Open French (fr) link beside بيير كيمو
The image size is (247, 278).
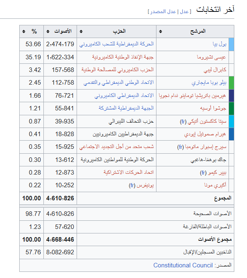(x=203, y=173)
